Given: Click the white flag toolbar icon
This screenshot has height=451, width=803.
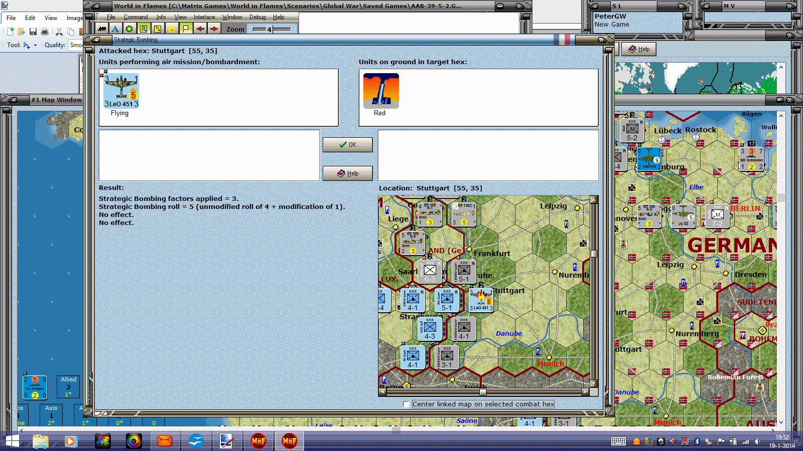Looking at the screenshot, I should pyautogui.click(x=186, y=29).
